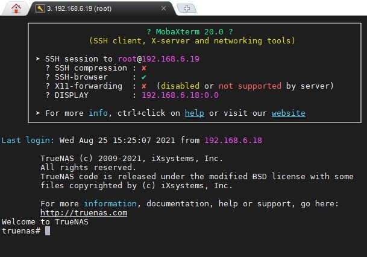
Task: Click the 'information' word in terminal
Action: (110, 203)
